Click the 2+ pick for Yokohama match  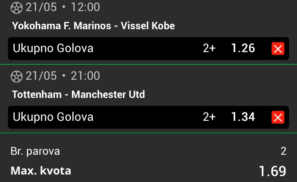point(209,48)
